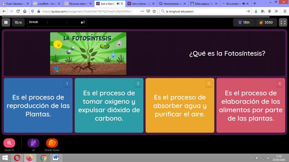Go to browser home page
The image size is (289, 162).
pyautogui.click(x=25, y=11)
